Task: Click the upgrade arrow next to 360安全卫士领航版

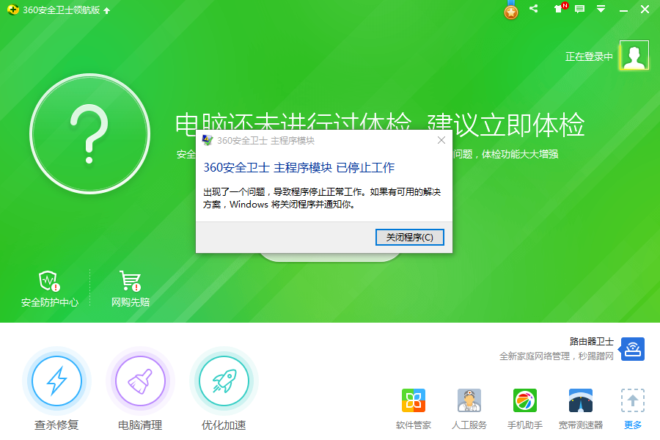Action: (x=107, y=10)
